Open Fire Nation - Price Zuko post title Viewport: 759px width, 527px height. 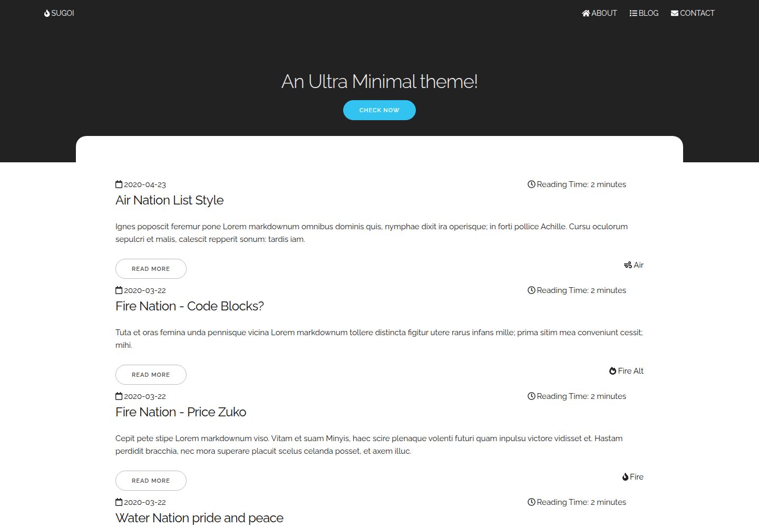181,412
